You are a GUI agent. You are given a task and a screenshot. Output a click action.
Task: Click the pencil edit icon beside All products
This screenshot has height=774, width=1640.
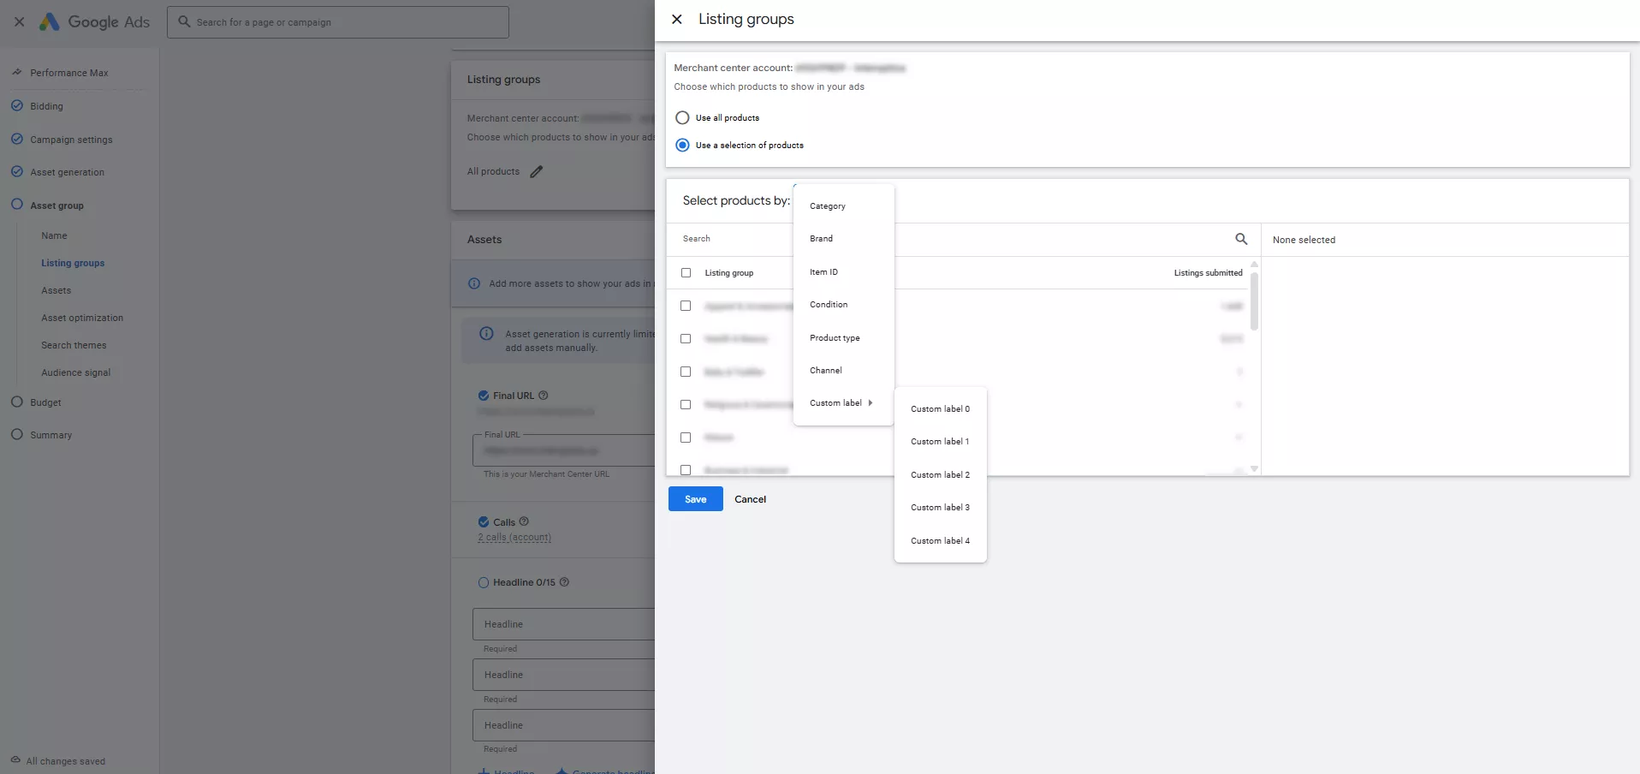click(536, 172)
